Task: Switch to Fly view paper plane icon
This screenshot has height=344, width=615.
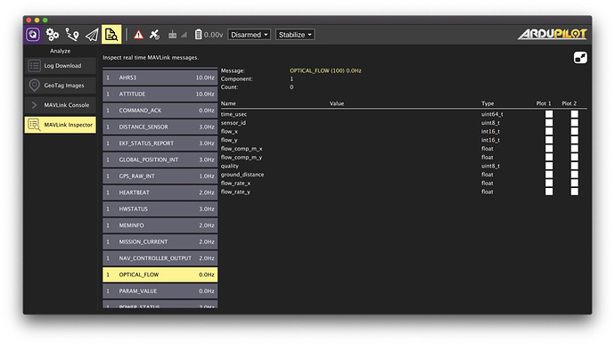Action: click(x=92, y=35)
